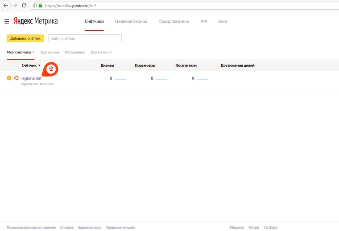Click the red refresh-code icon beside legiona.net
Image resolution: width=339 pixels, height=231 pixels.
point(16,78)
